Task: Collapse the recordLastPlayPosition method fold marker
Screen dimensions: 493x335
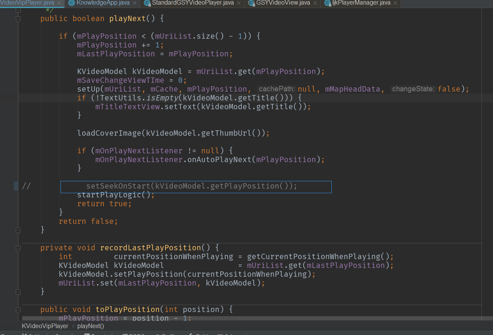Action: coord(18,247)
